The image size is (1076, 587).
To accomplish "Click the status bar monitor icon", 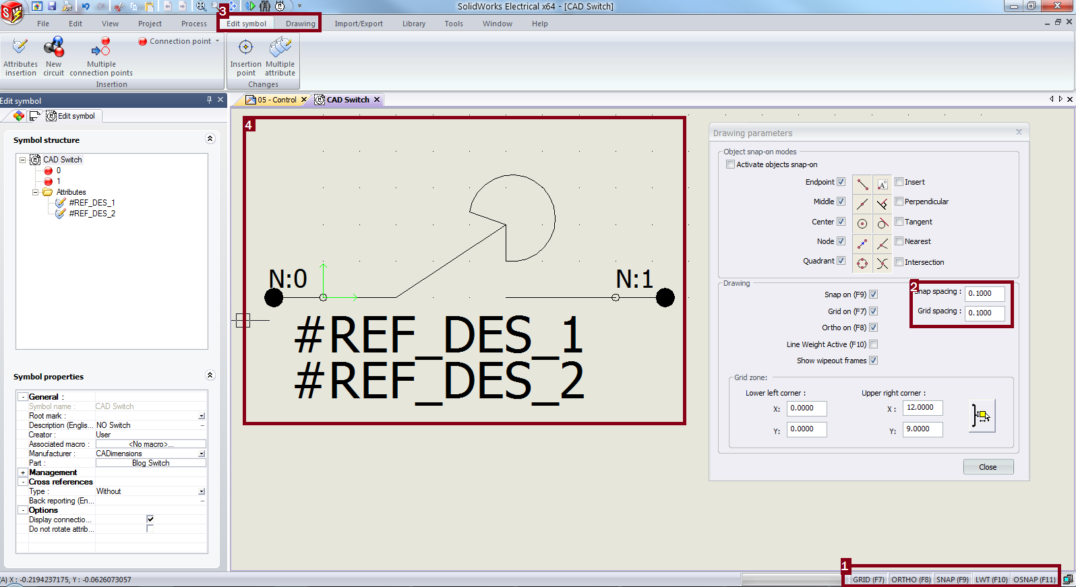I will pyautogui.click(x=1068, y=579).
